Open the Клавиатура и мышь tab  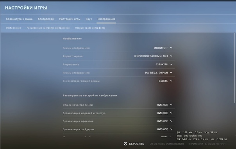tap(19, 19)
